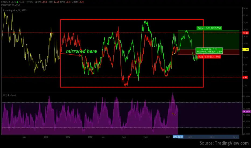Click the 2017 label on the time axis
Screen dimensions: 251x148
[212, 137]
